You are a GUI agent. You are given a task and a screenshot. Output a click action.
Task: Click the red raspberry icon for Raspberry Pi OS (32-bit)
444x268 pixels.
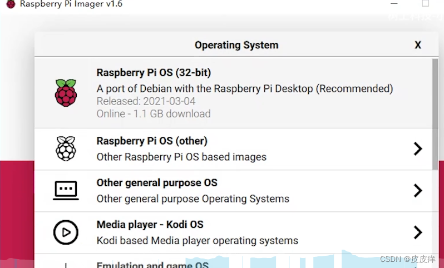pos(66,93)
